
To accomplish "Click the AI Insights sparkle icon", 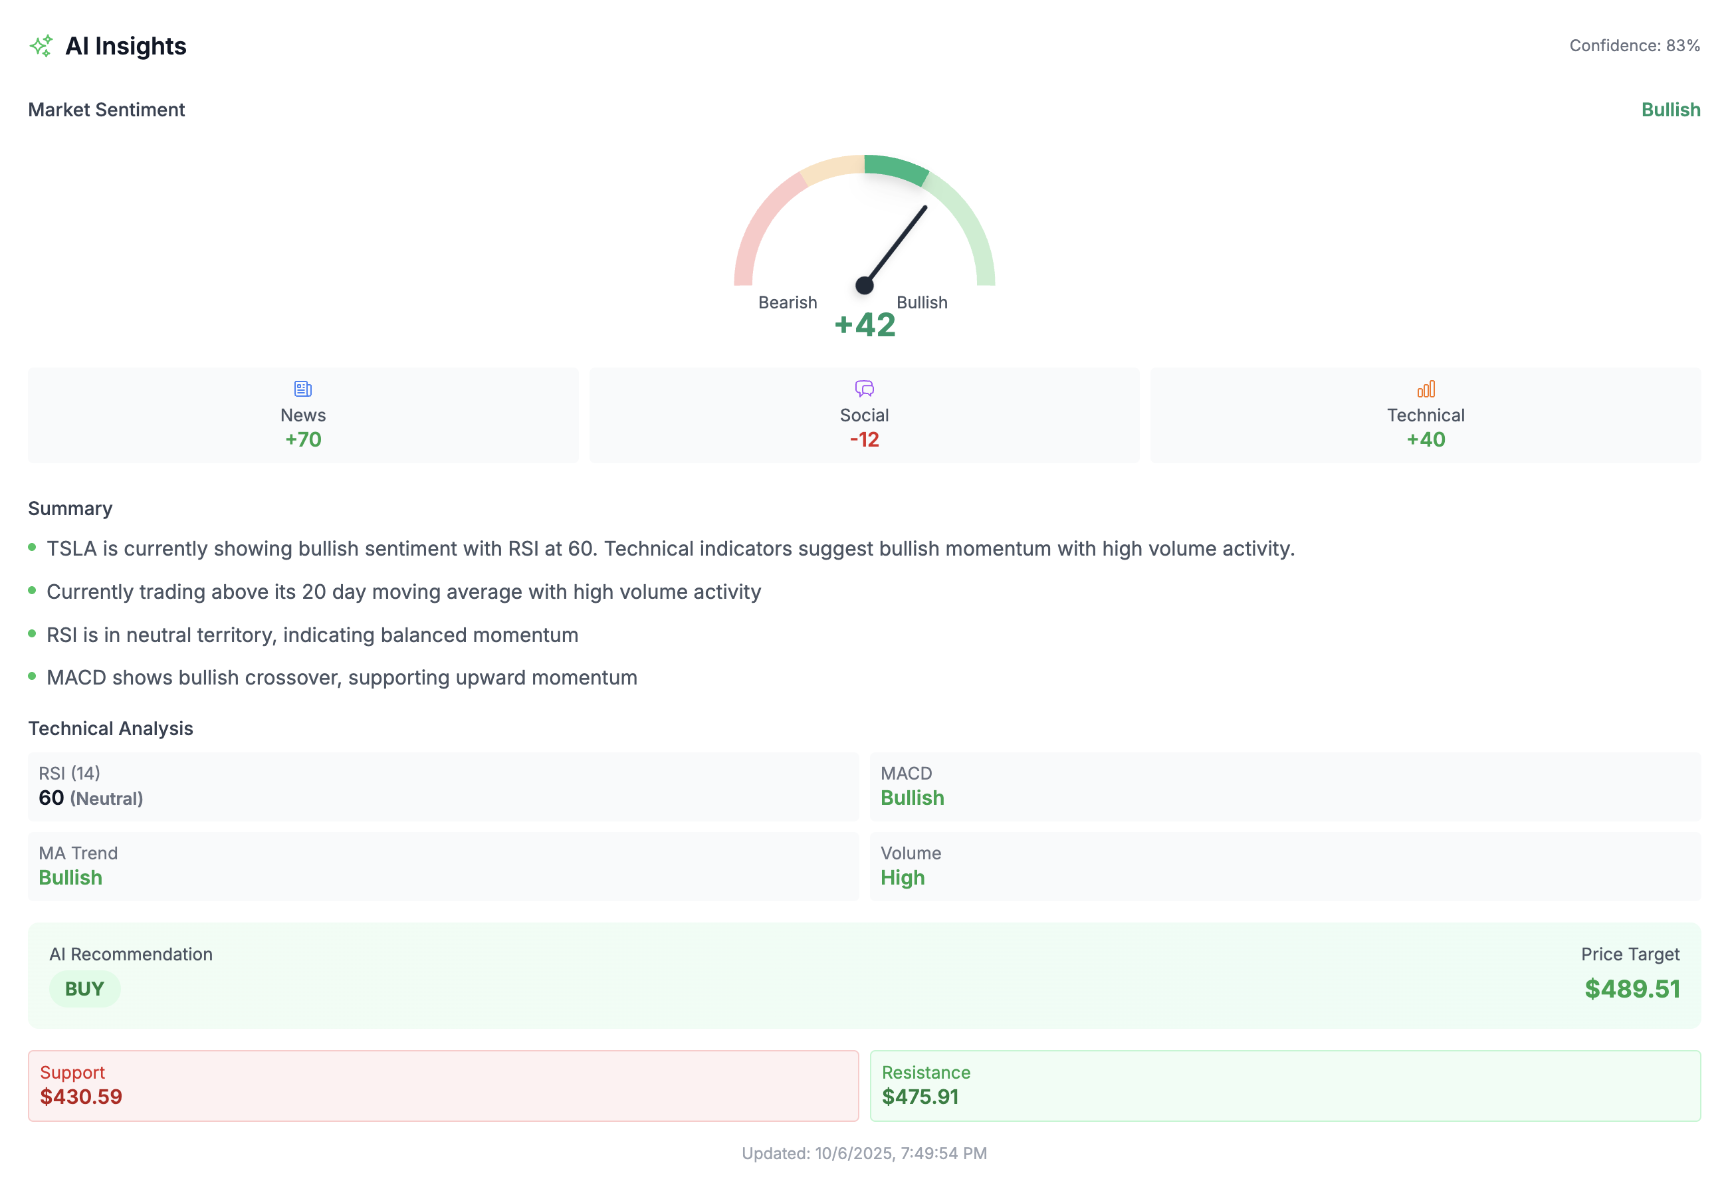I will click(41, 46).
